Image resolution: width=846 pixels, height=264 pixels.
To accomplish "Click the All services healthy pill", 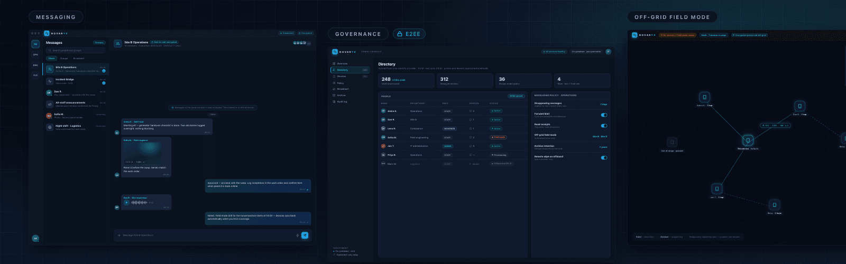I will click(554, 52).
